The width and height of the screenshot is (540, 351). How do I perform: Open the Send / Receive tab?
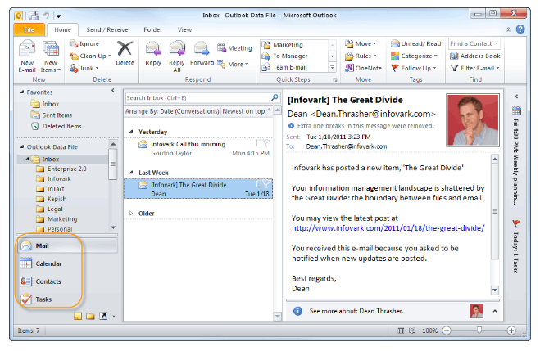(x=107, y=29)
